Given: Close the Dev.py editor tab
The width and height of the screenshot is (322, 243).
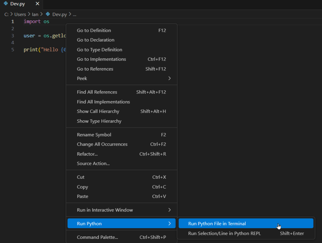Looking at the screenshot, I should [37, 4].
